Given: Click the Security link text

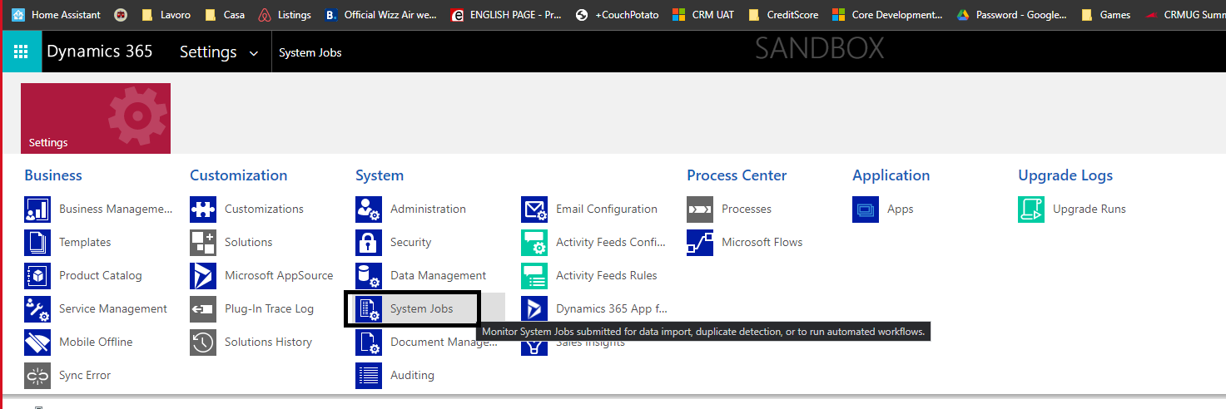Looking at the screenshot, I should point(411,243).
